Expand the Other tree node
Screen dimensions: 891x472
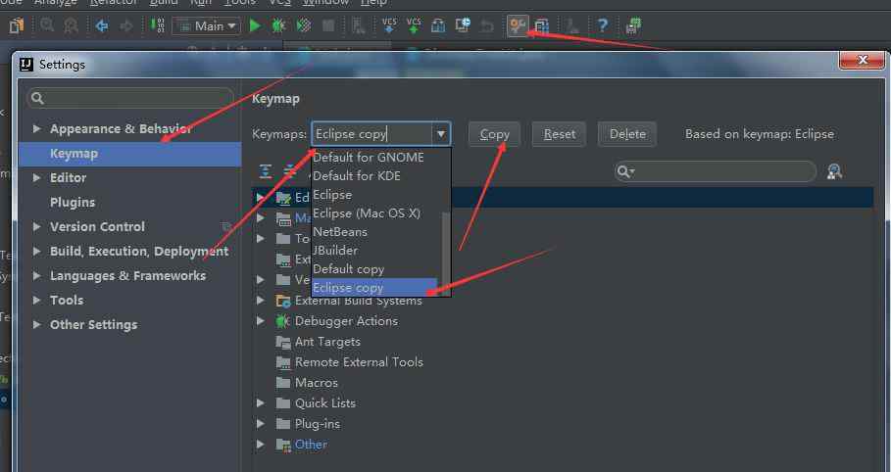tap(261, 445)
